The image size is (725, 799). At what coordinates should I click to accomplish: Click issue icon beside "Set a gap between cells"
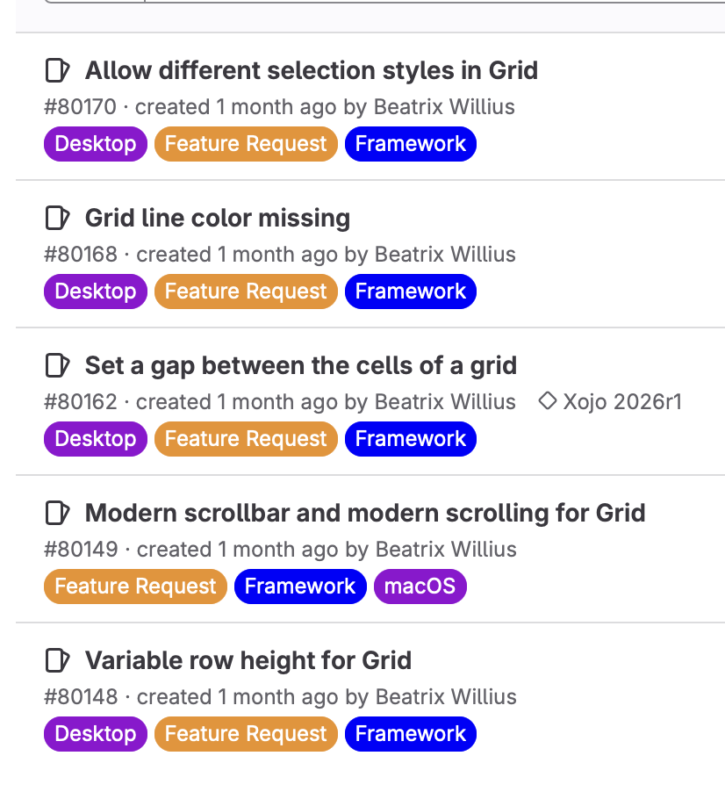coord(57,365)
